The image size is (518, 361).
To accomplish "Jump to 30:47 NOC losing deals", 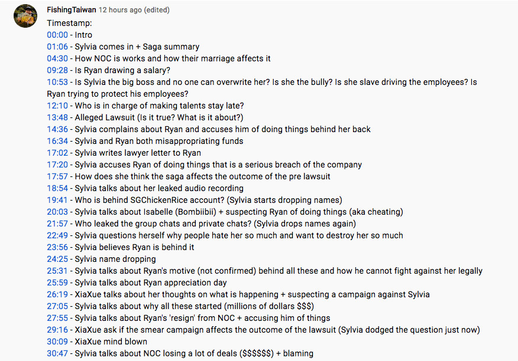I will coord(57,353).
